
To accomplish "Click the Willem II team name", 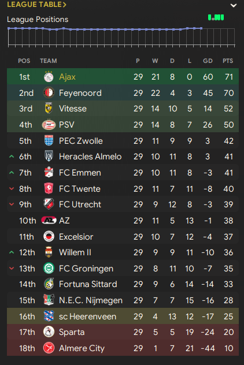I will (x=75, y=252).
